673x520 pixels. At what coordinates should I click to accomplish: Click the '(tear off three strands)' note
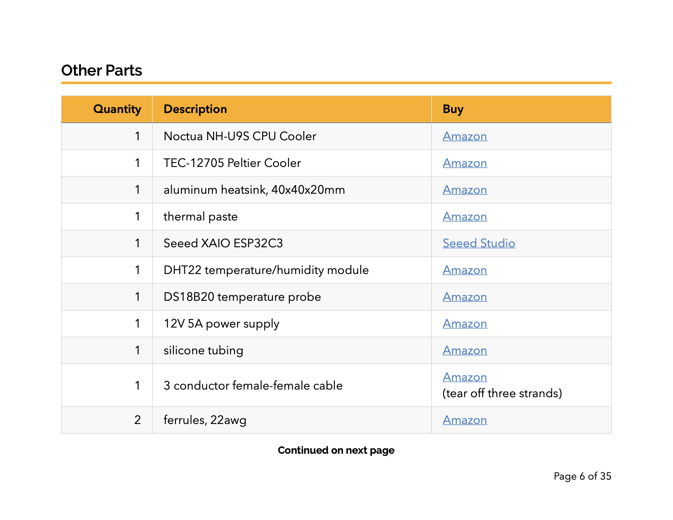click(x=502, y=393)
